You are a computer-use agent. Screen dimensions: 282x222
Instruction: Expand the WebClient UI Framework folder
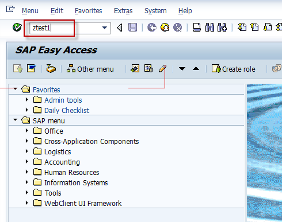pyautogui.click(x=27, y=203)
